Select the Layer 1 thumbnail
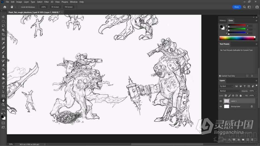 226,101
